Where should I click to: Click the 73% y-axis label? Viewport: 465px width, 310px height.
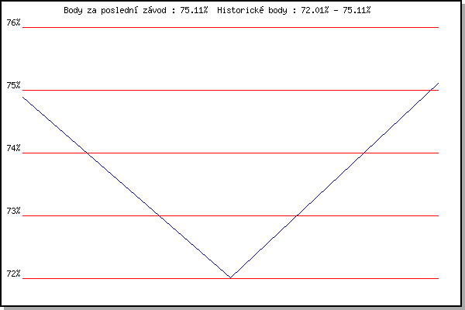[x=12, y=211]
